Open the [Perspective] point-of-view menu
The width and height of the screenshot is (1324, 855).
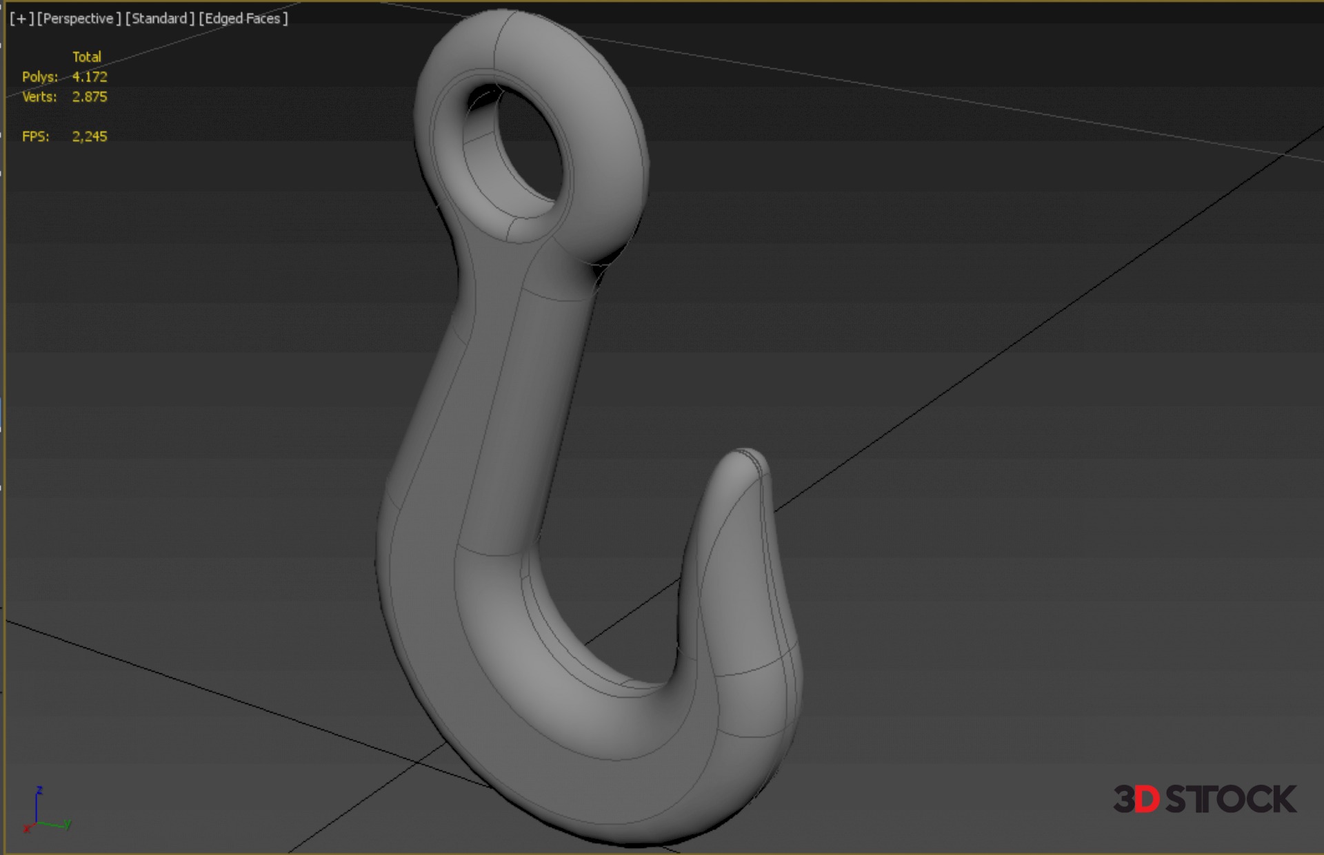(x=79, y=19)
